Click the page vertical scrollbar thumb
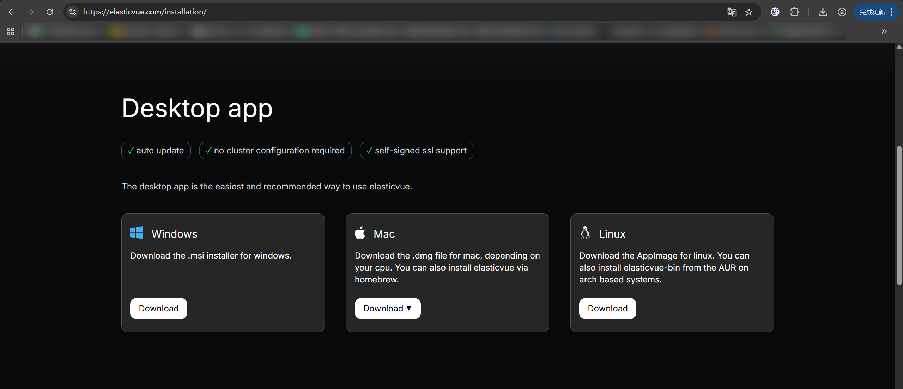Viewport: 903px width, 389px height. tap(899, 215)
